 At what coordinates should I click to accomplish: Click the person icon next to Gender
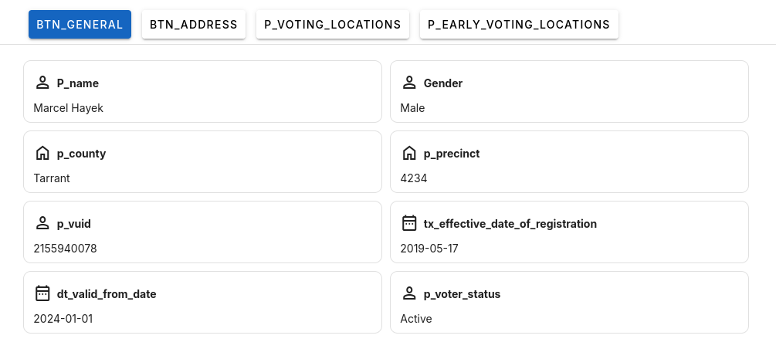pyautogui.click(x=410, y=83)
